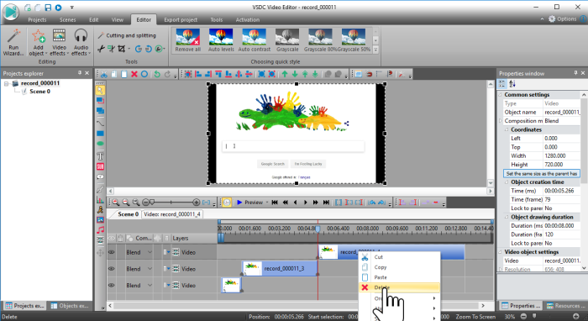588x321 pixels.
Task: Open Blend mode dropdown of top layer
Action: (150, 252)
